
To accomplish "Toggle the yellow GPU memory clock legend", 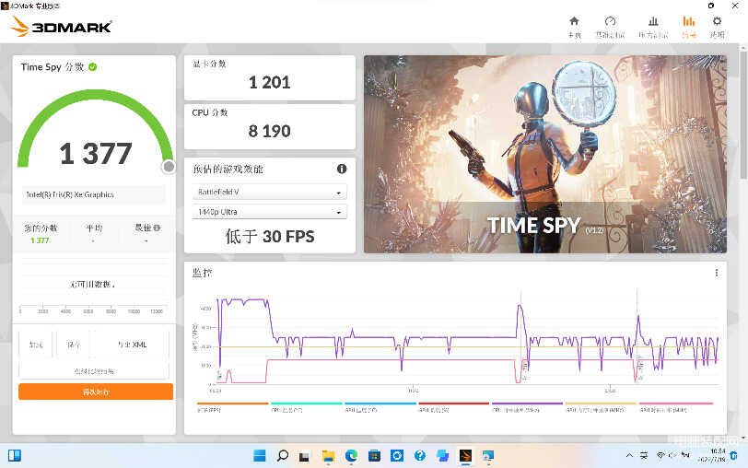I will tap(601, 407).
